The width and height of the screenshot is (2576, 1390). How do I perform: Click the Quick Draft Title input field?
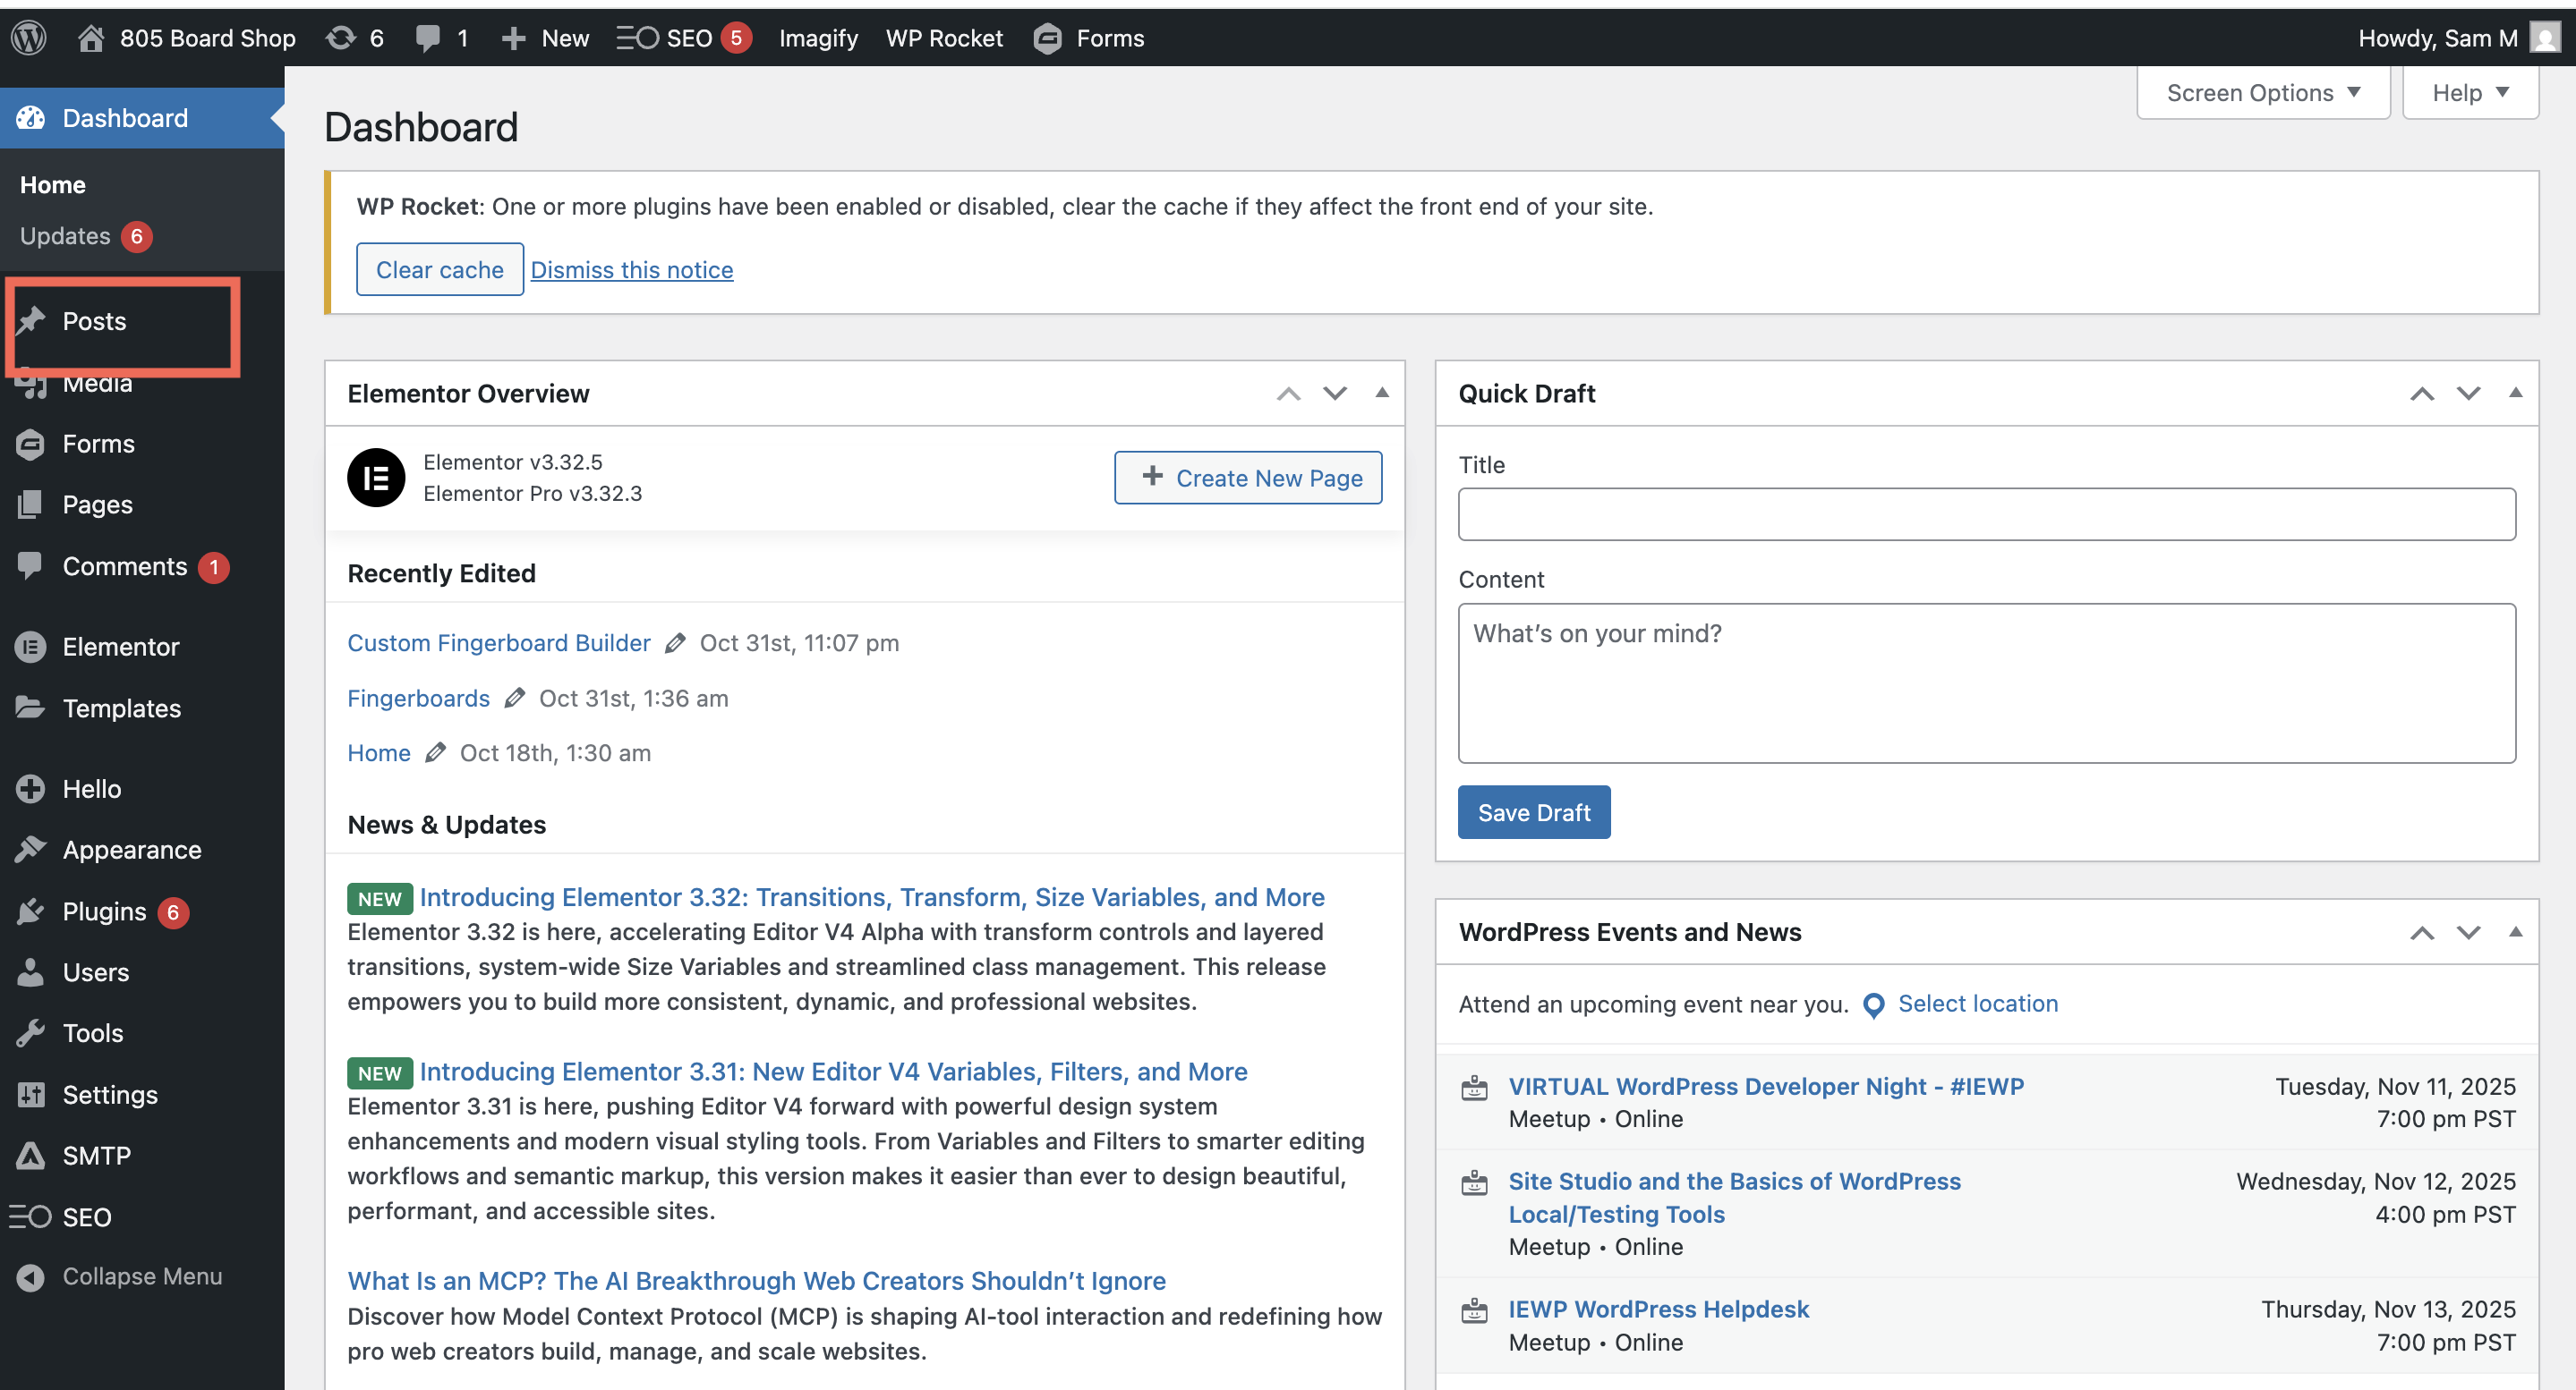pos(1986,514)
